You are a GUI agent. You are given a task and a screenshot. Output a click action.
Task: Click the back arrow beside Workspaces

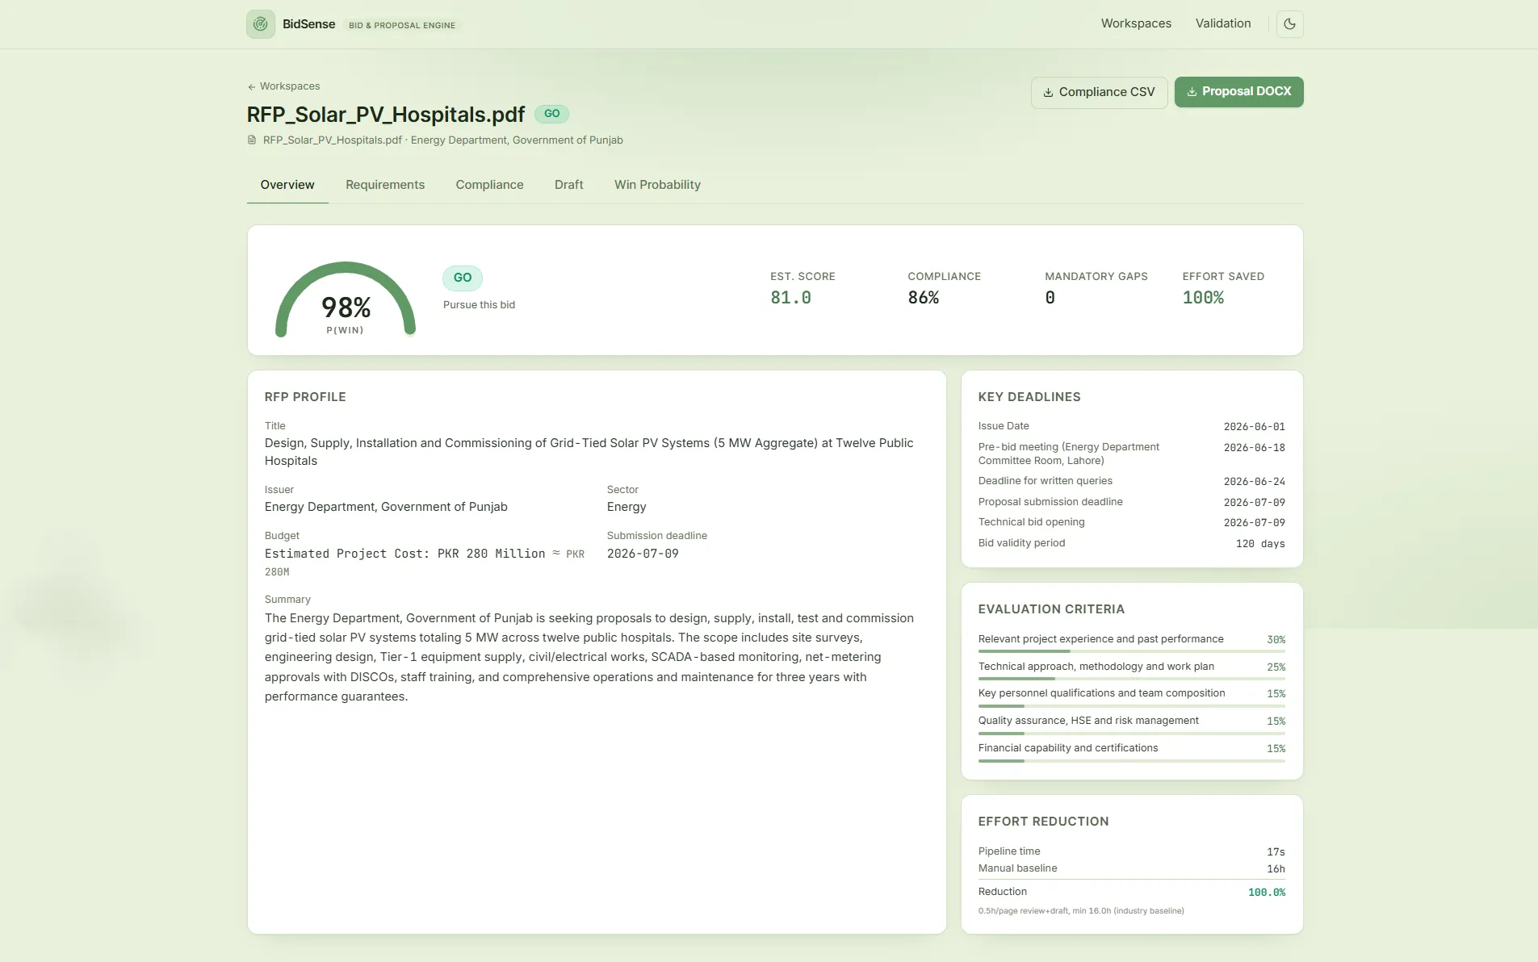(252, 86)
